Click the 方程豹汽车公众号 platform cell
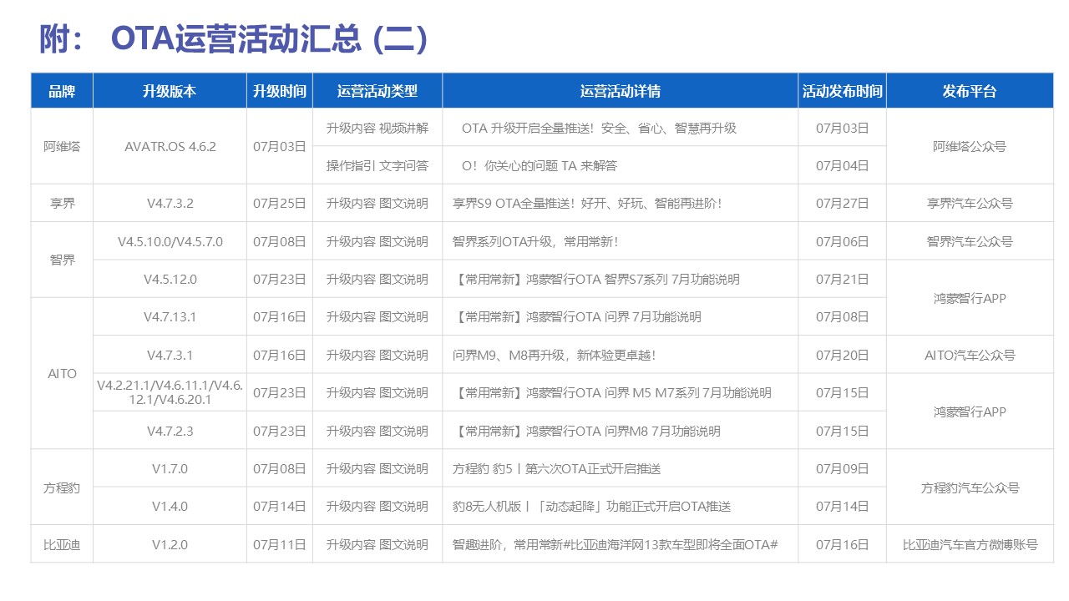Viewport: 1069px width, 601px height. click(970, 487)
